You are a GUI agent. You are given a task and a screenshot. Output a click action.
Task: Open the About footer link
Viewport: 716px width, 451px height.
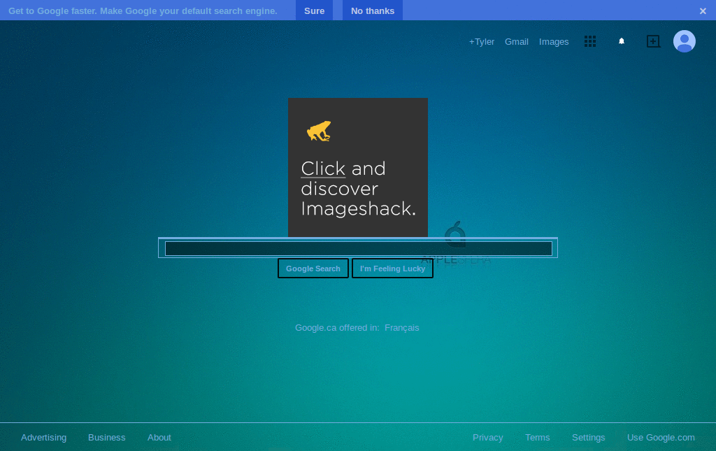(159, 437)
